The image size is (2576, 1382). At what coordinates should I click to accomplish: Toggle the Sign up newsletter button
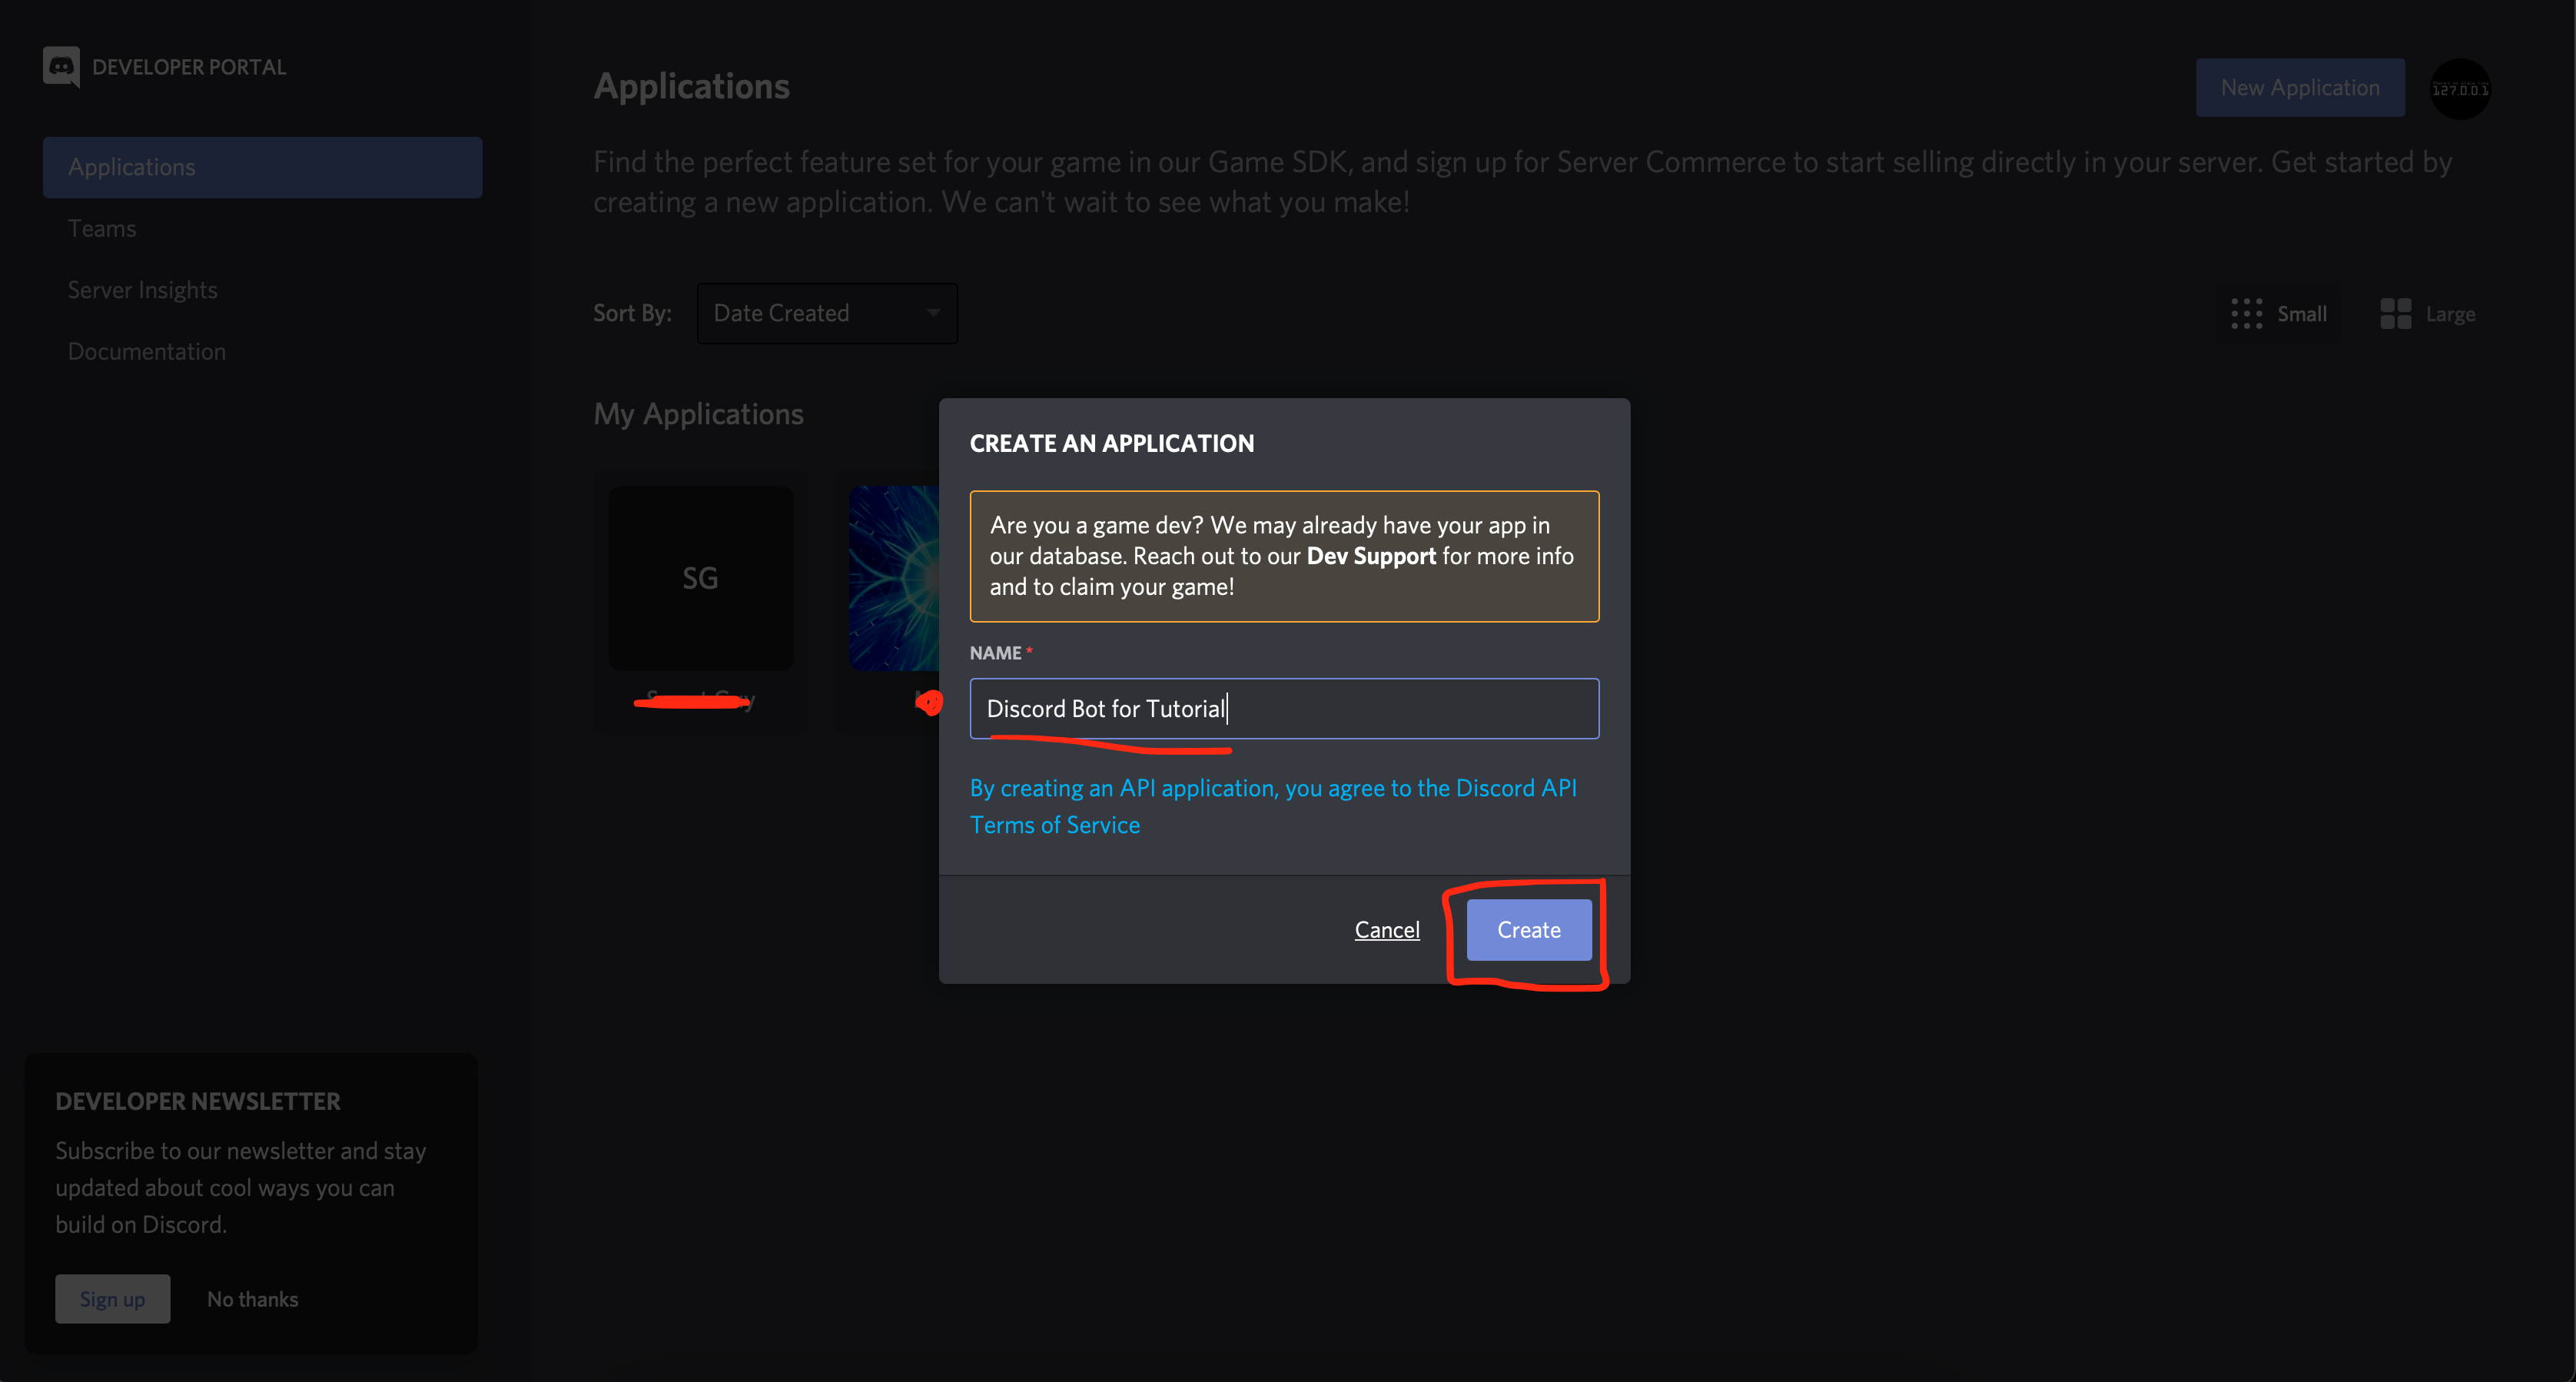(x=112, y=1297)
